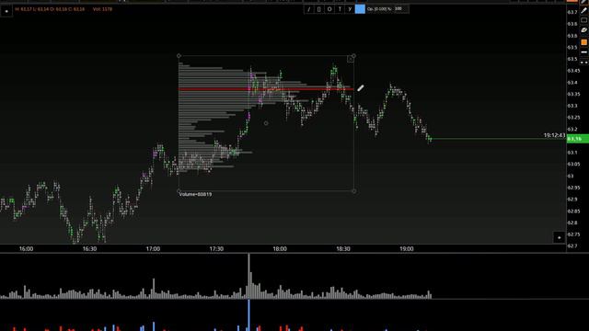Choose line thickness option in right sidebar
The image size is (589, 331).
click(x=583, y=52)
